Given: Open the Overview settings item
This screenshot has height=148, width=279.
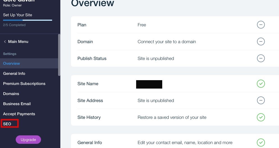Looking at the screenshot, I should pyautogui.click(x=12, y=63).
